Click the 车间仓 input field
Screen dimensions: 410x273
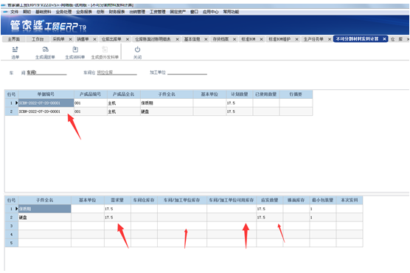click(x=117, y=72)
